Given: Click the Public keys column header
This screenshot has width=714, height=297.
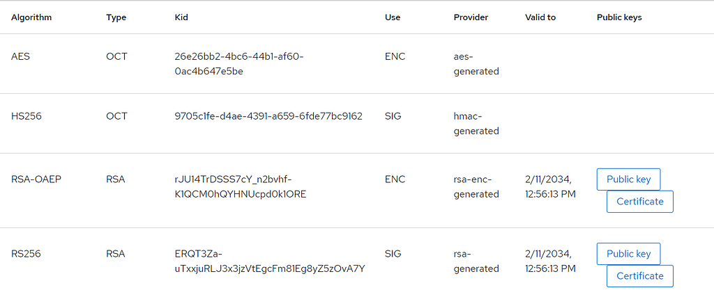Looking at the screenshot, I should point(619,17).
